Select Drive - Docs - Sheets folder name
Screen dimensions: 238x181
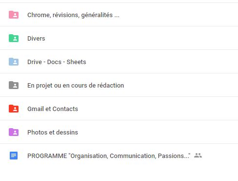(57, 62)
